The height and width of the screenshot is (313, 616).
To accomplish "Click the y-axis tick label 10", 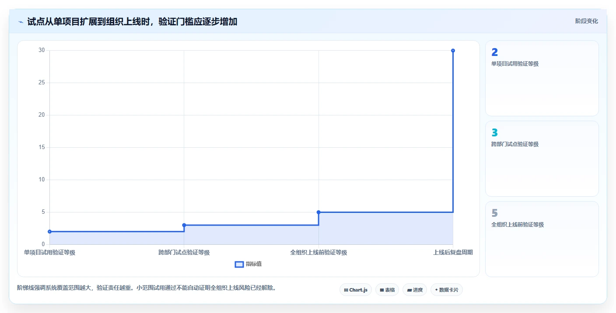I will [x=42, y=180].
